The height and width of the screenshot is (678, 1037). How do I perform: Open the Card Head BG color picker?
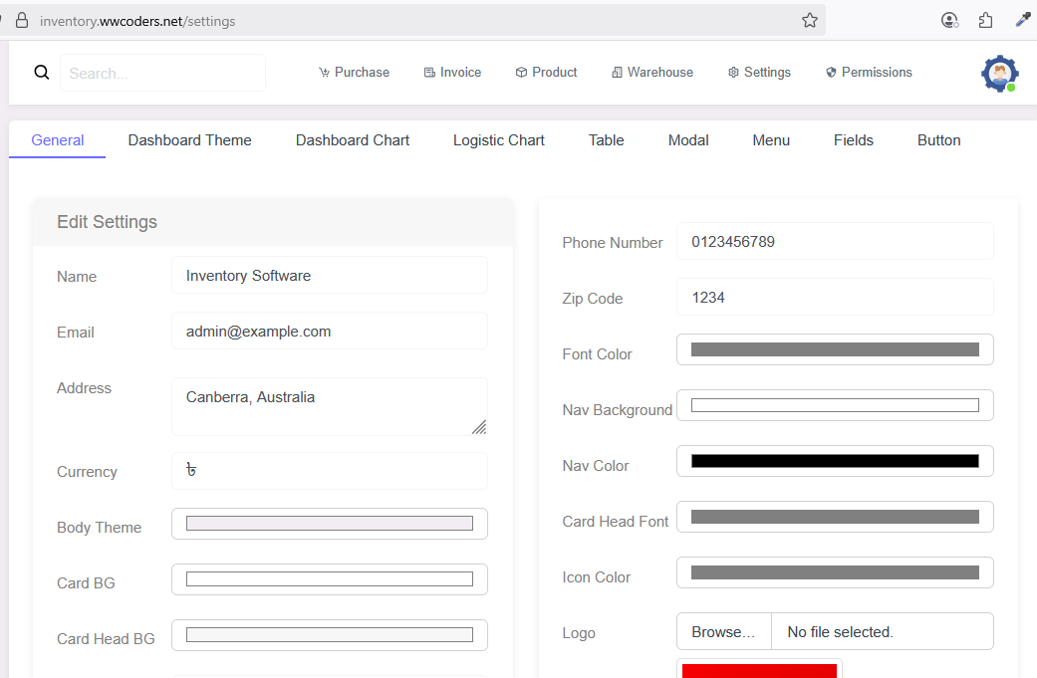pos(330,635)
